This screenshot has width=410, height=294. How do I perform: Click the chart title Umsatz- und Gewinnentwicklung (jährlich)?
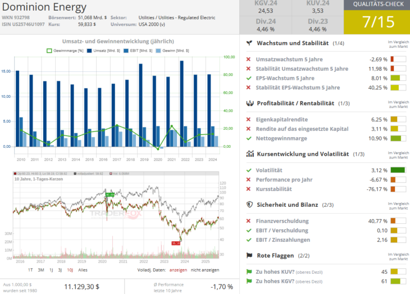[x=118, y=42]
